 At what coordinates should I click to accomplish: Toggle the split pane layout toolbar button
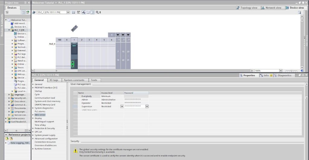pyautogui.click(x=92, y=12)
